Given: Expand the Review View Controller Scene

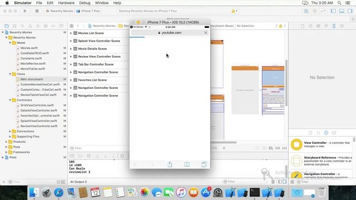Looking at the screenshot, I should pos(71,57).
